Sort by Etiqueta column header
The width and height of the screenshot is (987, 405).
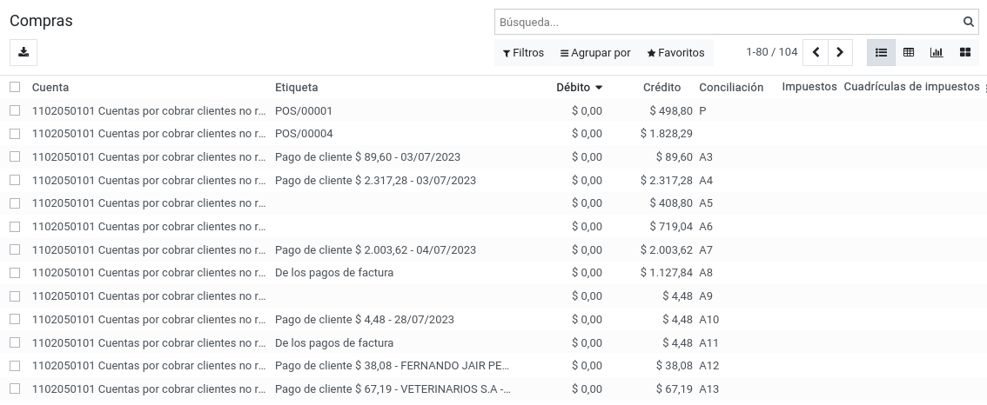point(297,88)
